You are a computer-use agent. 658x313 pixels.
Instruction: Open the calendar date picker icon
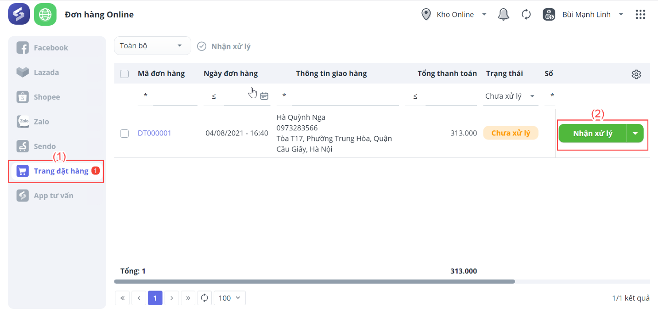(264, 96)
